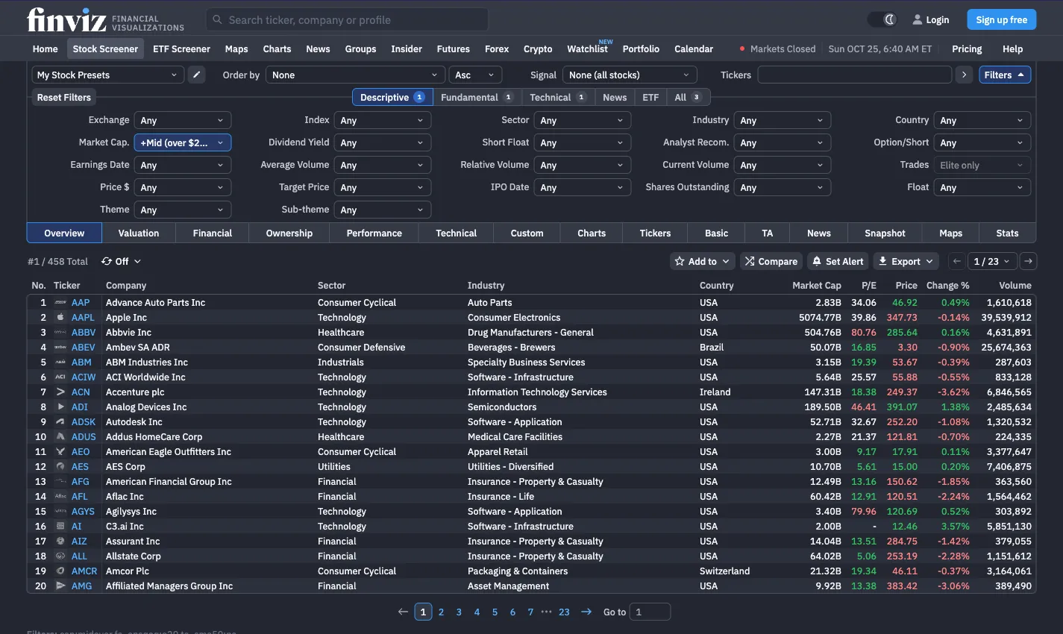
Task: Toggle dark mode switch in header
Action: pyautogui.click(x=882, y=19)
